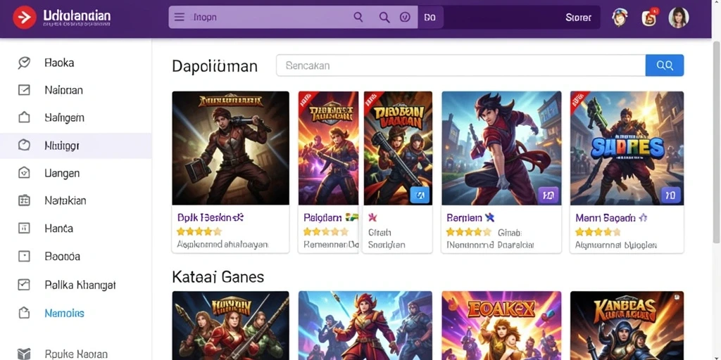Click the first magnifier icon in purple bar

tap(358, 18)
